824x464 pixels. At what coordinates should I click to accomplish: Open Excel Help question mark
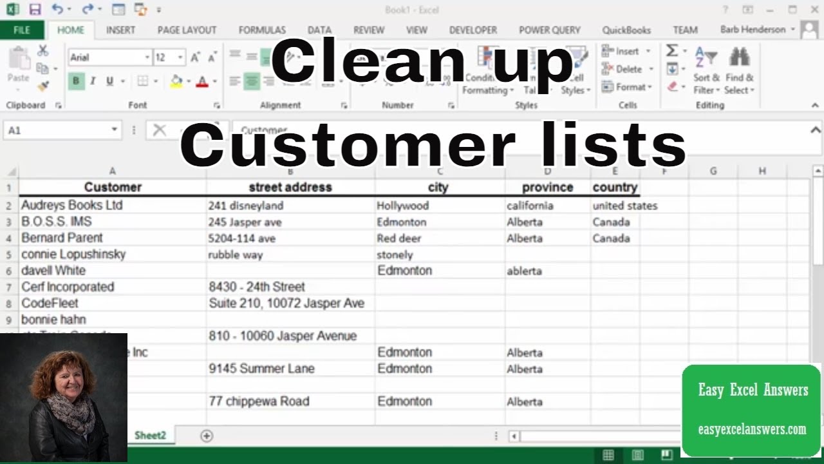[726, 10]
